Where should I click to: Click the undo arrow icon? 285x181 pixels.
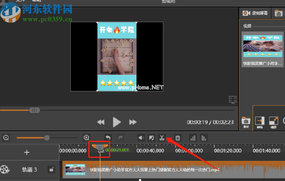[x=108, y=138]
